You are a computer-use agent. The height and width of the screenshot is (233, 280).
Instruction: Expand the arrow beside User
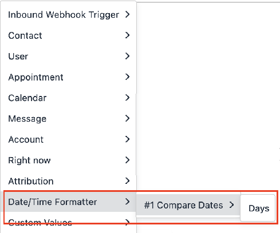click(x=128, y=56)
